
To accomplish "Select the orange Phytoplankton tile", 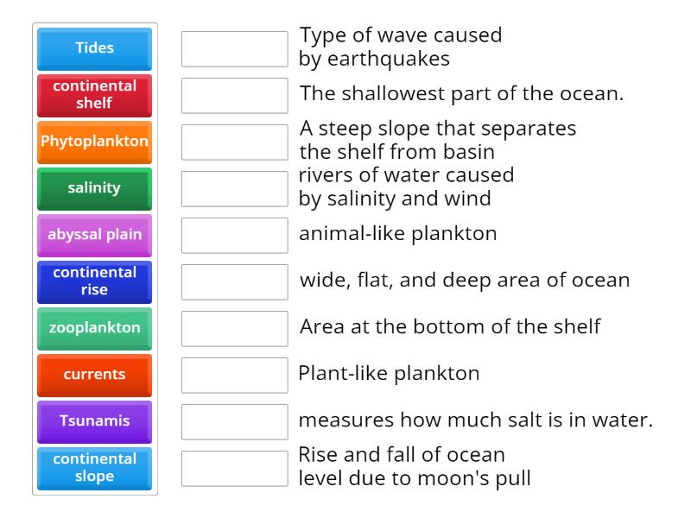I will [x=93, y=142].
